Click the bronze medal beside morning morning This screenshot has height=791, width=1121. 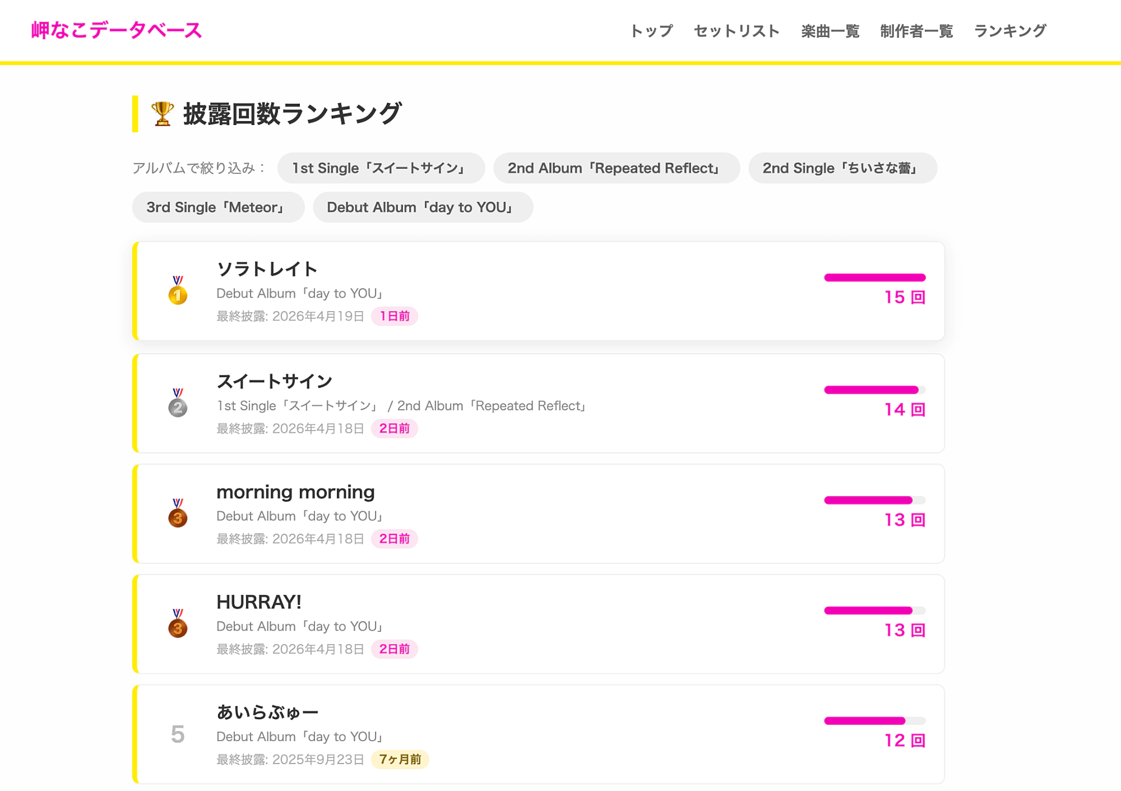click(x=178, y=514)
